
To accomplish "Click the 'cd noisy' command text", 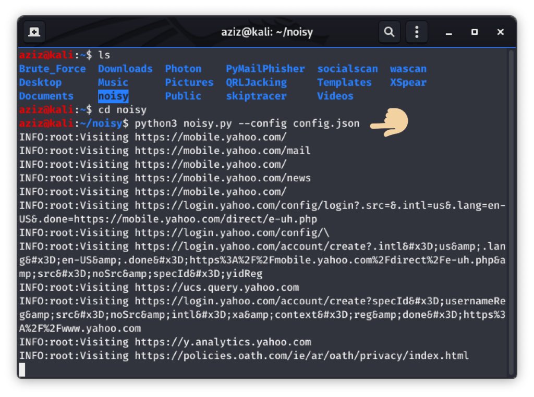I will pyautogui.click(x=122, y=109).
